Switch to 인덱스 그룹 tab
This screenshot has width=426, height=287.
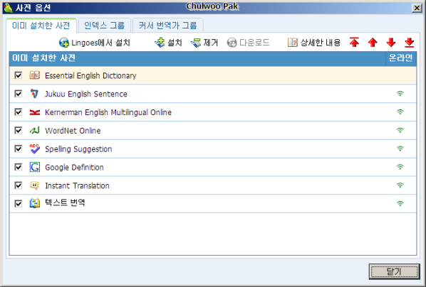coord(104,26)
